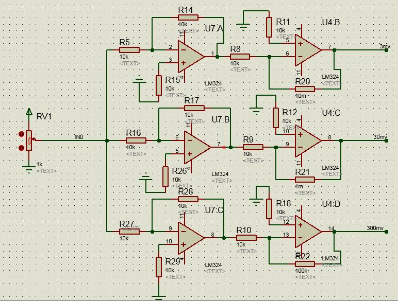The image size is (398, 301).
Task: Click the LM324 label beside U4:B
Action: 330,77
